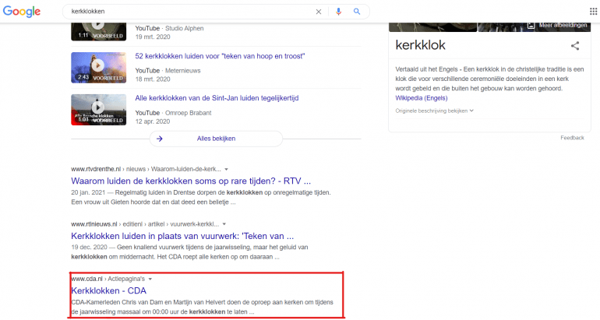Clear the search query with the X icon

[x=319, y=12]
